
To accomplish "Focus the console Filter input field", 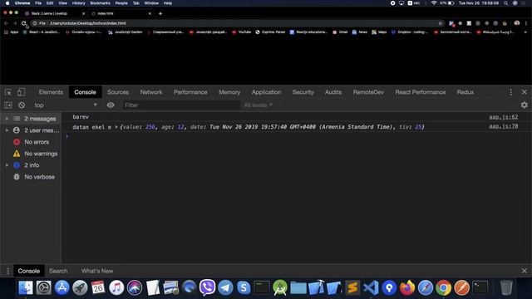I will [x=181, y=105].
